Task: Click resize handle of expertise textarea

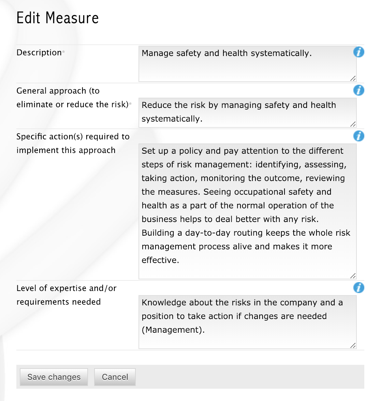Action: point(353,345)
